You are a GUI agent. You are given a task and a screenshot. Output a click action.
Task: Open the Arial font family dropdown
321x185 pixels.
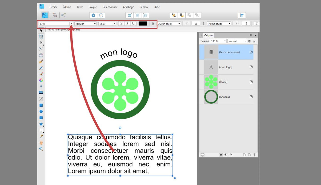pyautogui.click(x=71, y=24)
